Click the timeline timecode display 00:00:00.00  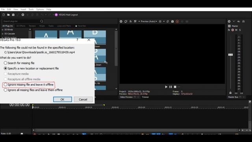(19, 105)
